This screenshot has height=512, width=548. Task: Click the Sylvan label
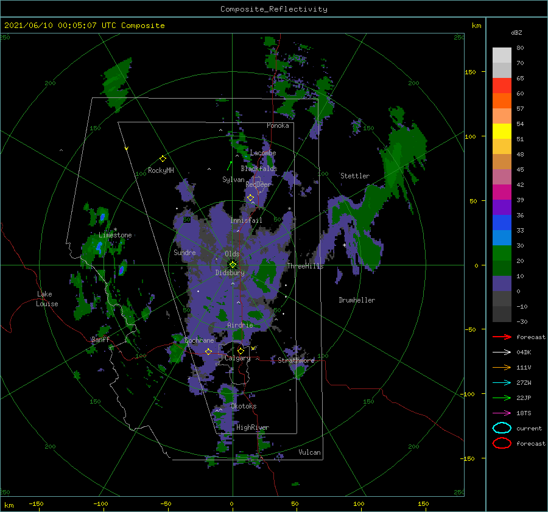(233, 180)
